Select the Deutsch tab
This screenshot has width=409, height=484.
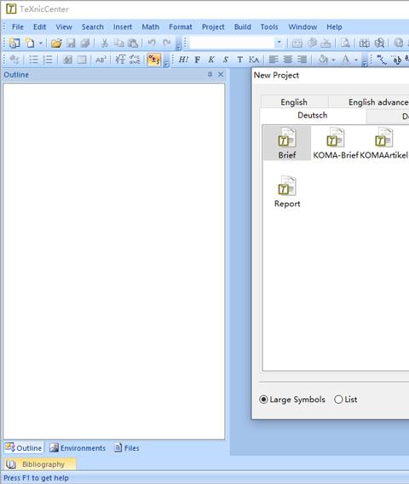[x=313, y=115]
